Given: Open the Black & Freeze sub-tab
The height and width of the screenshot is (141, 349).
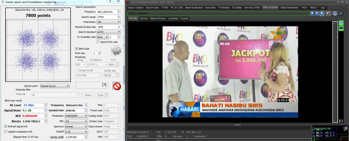Looking at the screenshot, I should [158, 18].
